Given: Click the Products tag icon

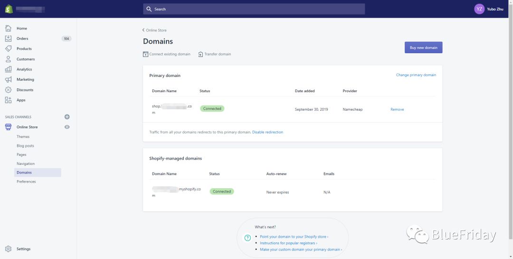Looking at the screenshot, I should pos(8,49).
